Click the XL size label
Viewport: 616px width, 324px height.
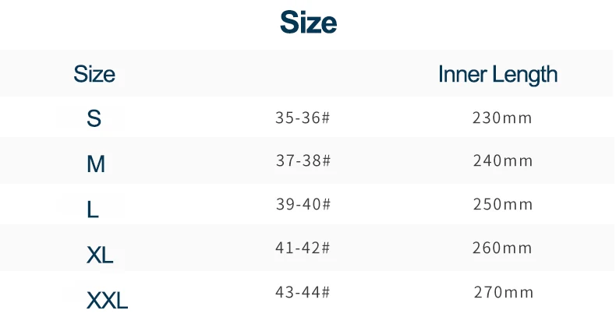100,255
